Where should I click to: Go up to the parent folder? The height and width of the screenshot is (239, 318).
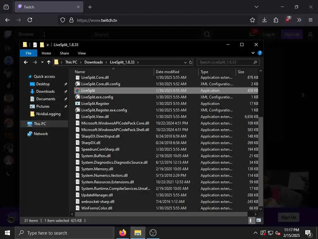49,62
